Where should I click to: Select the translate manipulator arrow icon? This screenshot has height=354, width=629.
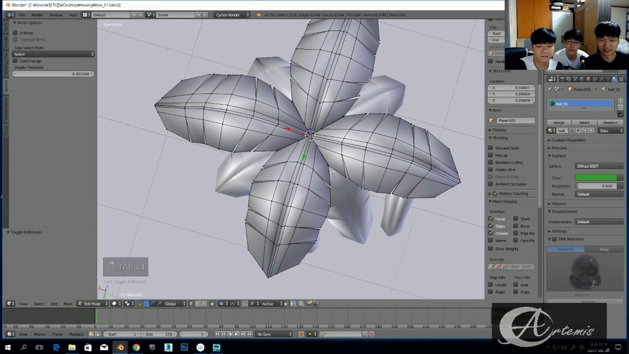146,304
